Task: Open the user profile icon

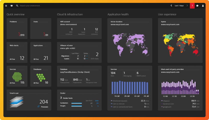Action: click(x=203, y=6)
